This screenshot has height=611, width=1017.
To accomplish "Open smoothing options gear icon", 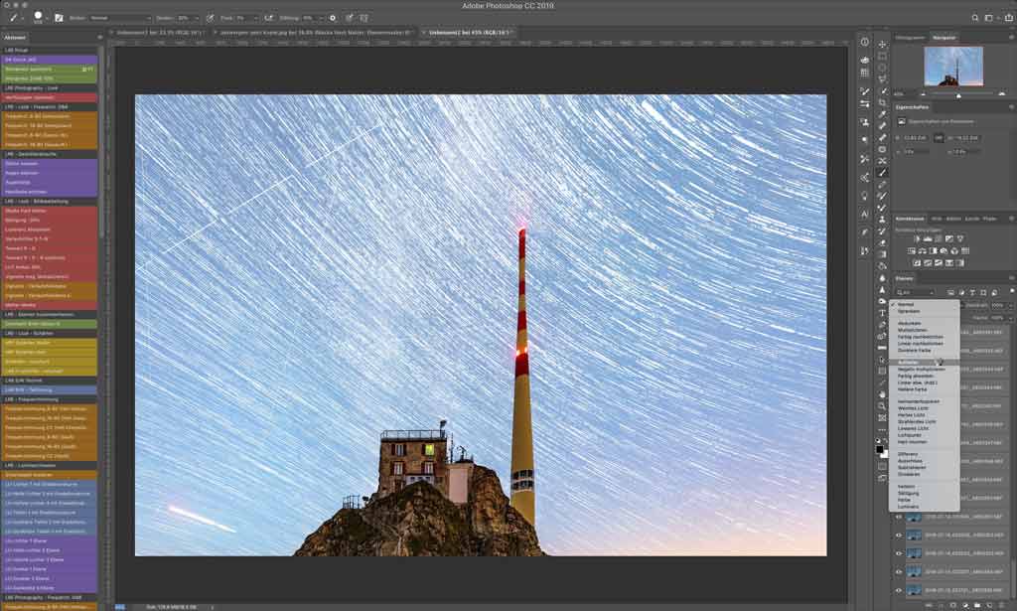I will click(x=333, y=18).
